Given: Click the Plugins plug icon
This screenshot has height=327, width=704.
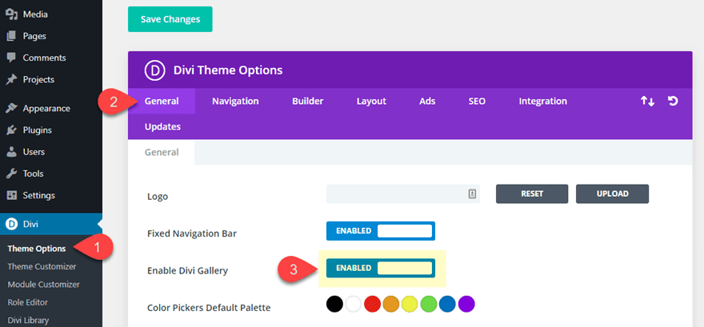Looking at the screenshot, I should click(12, 130).
